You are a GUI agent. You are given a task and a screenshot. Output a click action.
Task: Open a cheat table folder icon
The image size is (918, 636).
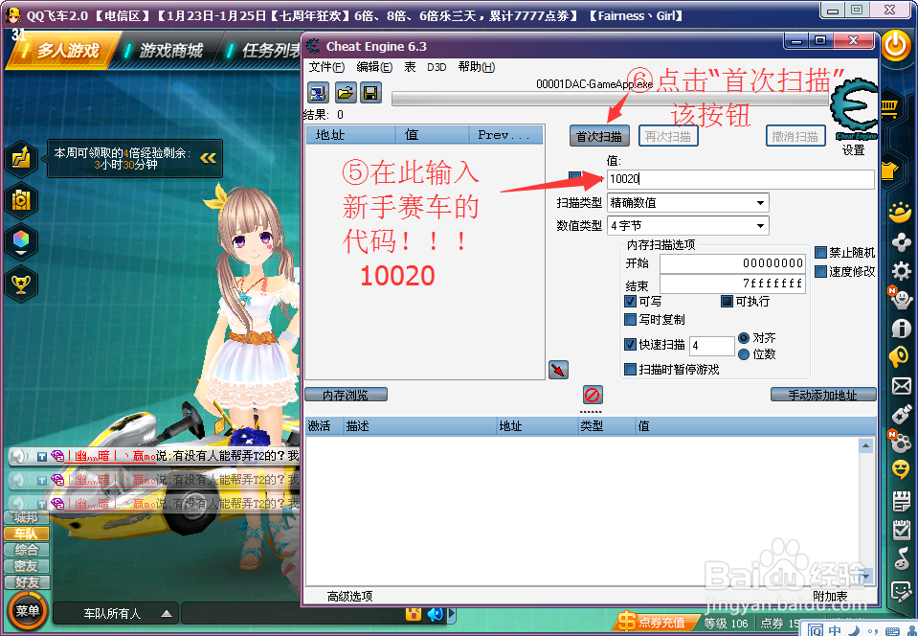point(346,93)
